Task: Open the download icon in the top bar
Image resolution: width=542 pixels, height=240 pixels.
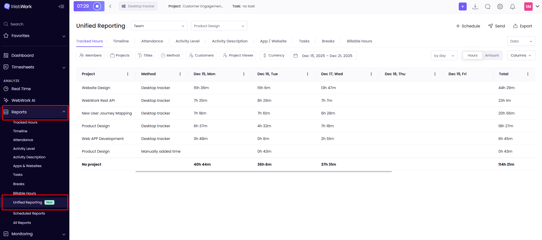Action: pos(475,7)
